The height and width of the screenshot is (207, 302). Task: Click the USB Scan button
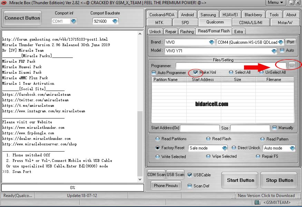point(175,175)
